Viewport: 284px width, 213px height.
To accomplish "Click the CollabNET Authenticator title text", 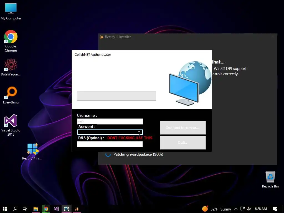I will click(93, 55).
